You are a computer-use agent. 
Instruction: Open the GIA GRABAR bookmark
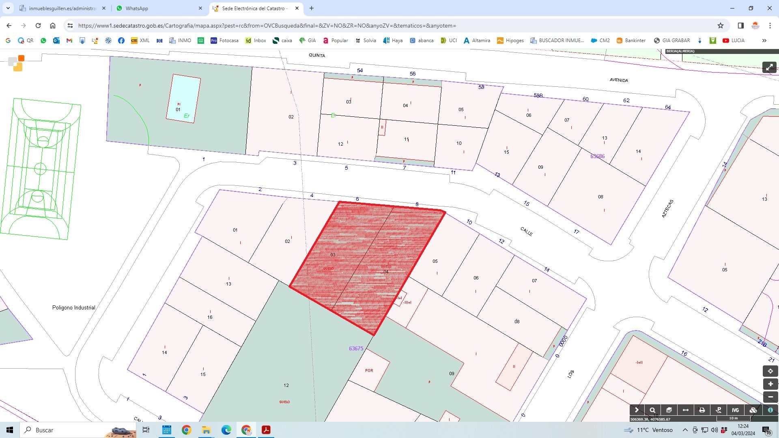coord(672,41)
